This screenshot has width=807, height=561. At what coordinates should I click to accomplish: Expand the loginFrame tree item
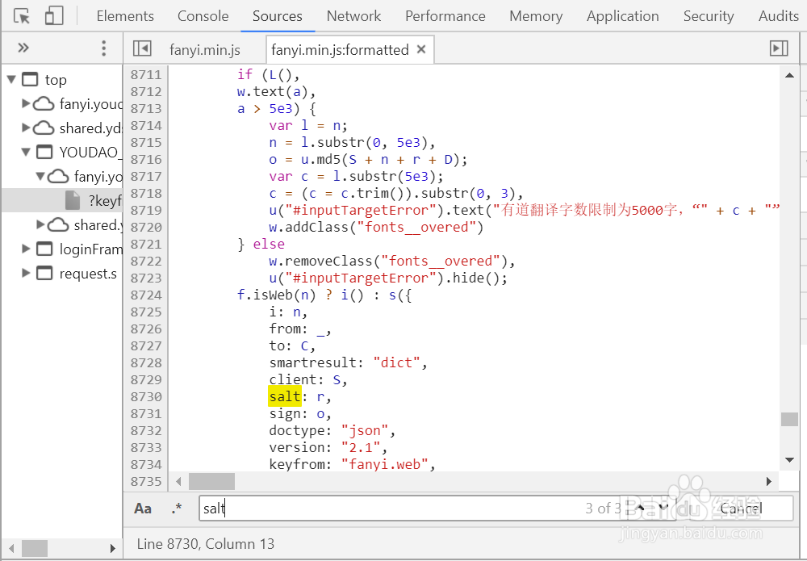[25, 250]
